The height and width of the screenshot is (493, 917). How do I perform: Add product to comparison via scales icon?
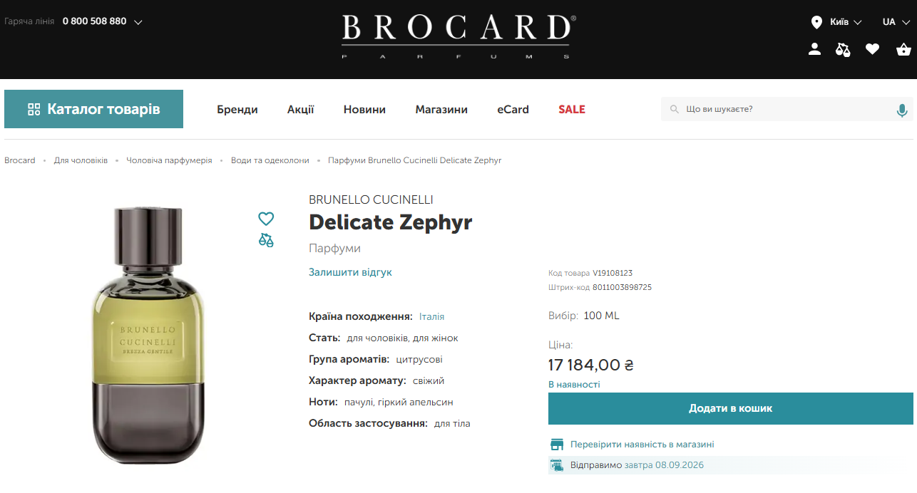(x=266, y=240)
